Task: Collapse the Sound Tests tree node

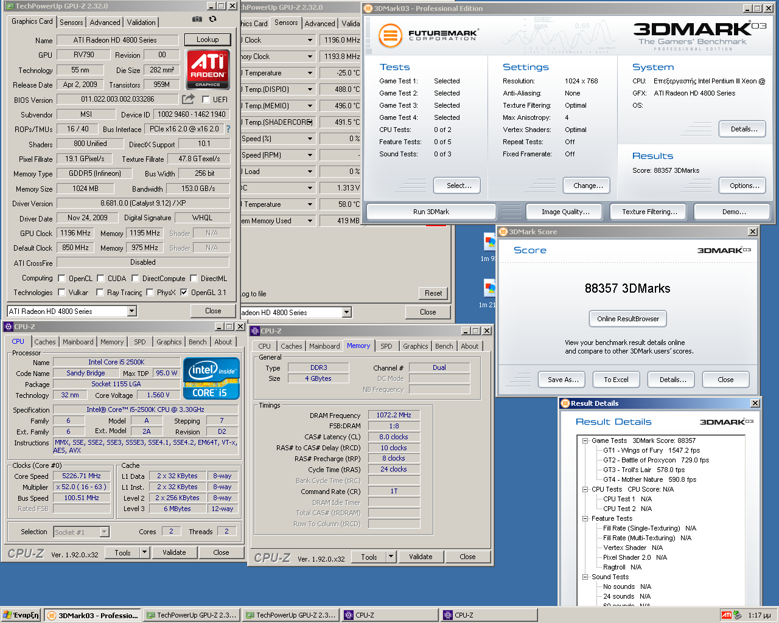Action: click(585, 577)
